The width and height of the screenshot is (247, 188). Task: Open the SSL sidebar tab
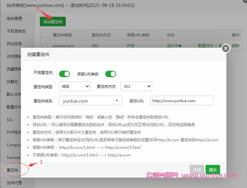pyautogui.click(x=10, y=120)
